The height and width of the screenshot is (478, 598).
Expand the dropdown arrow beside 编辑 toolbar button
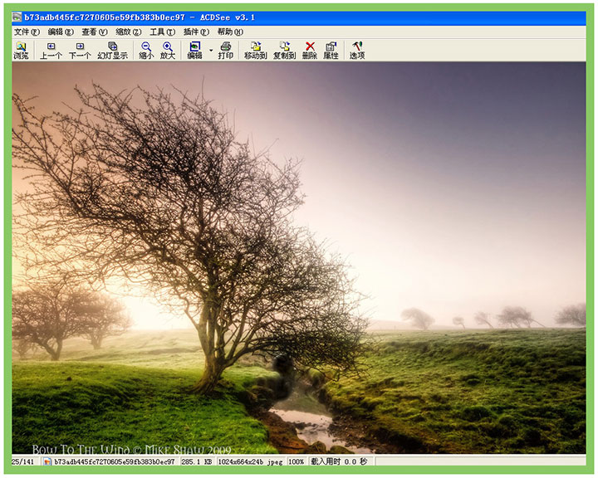tap(210, 51)
